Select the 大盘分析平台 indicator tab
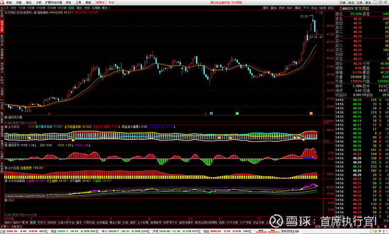The height and width of the screenshot is (234, 389). coord(66,222)
